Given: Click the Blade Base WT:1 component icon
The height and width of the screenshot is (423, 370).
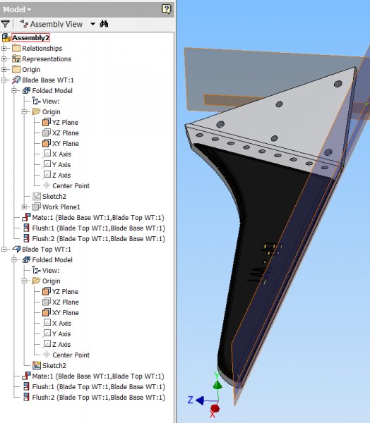Looking at the screenshot, I should (x=16, y=80).
